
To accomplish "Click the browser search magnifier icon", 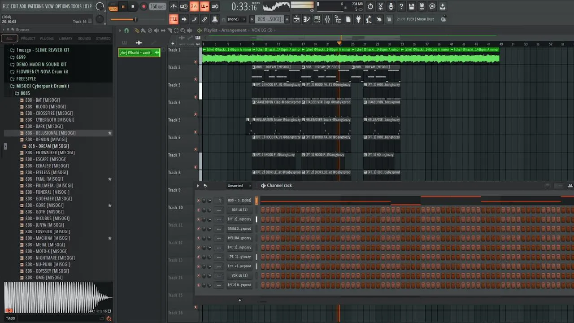I will pyautogui.click(x=109, y=319).
